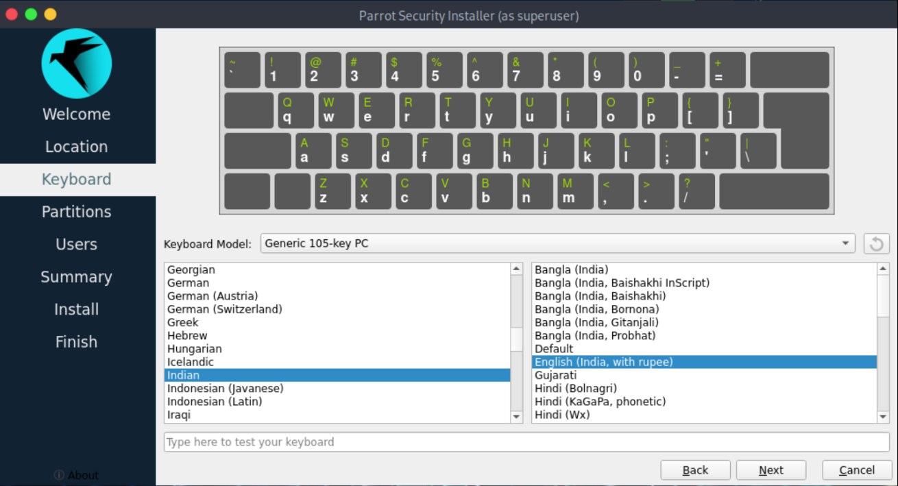Choose Bangla (India, Probhat) variant
Image resolution: width=898 pixels, height=486 pixels.
[x=705, y=336]
